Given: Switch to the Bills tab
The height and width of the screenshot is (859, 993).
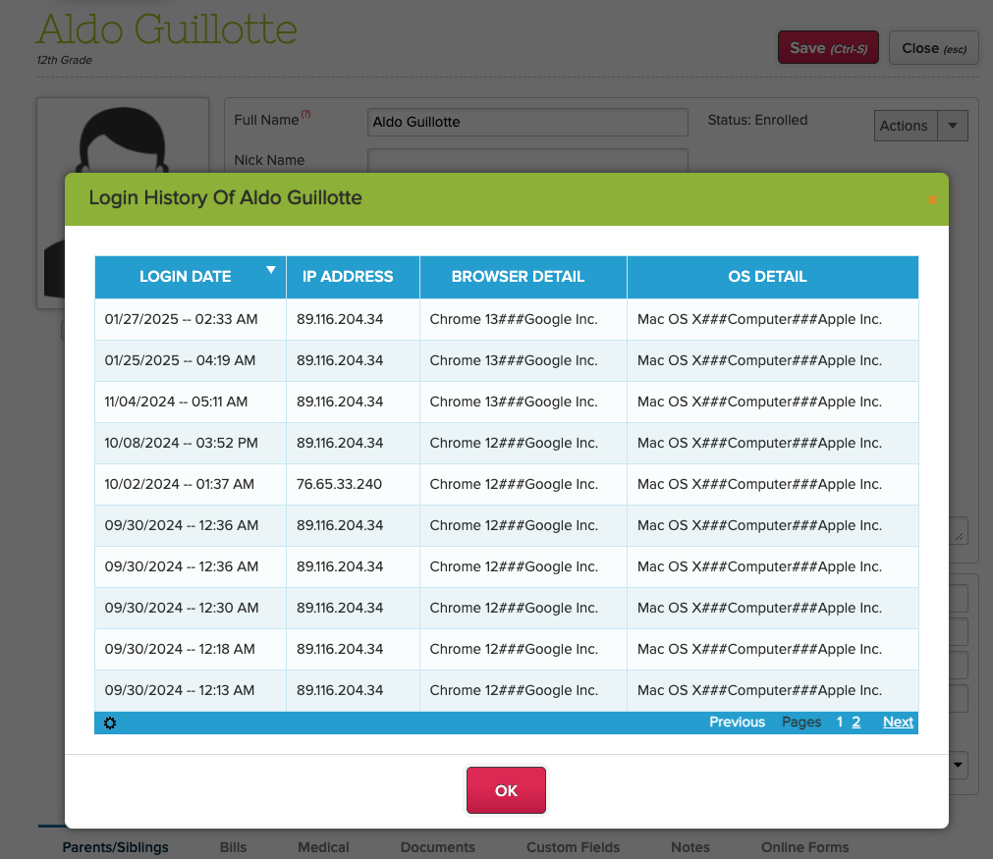Looking at the screenshot, I should point(233,846).
